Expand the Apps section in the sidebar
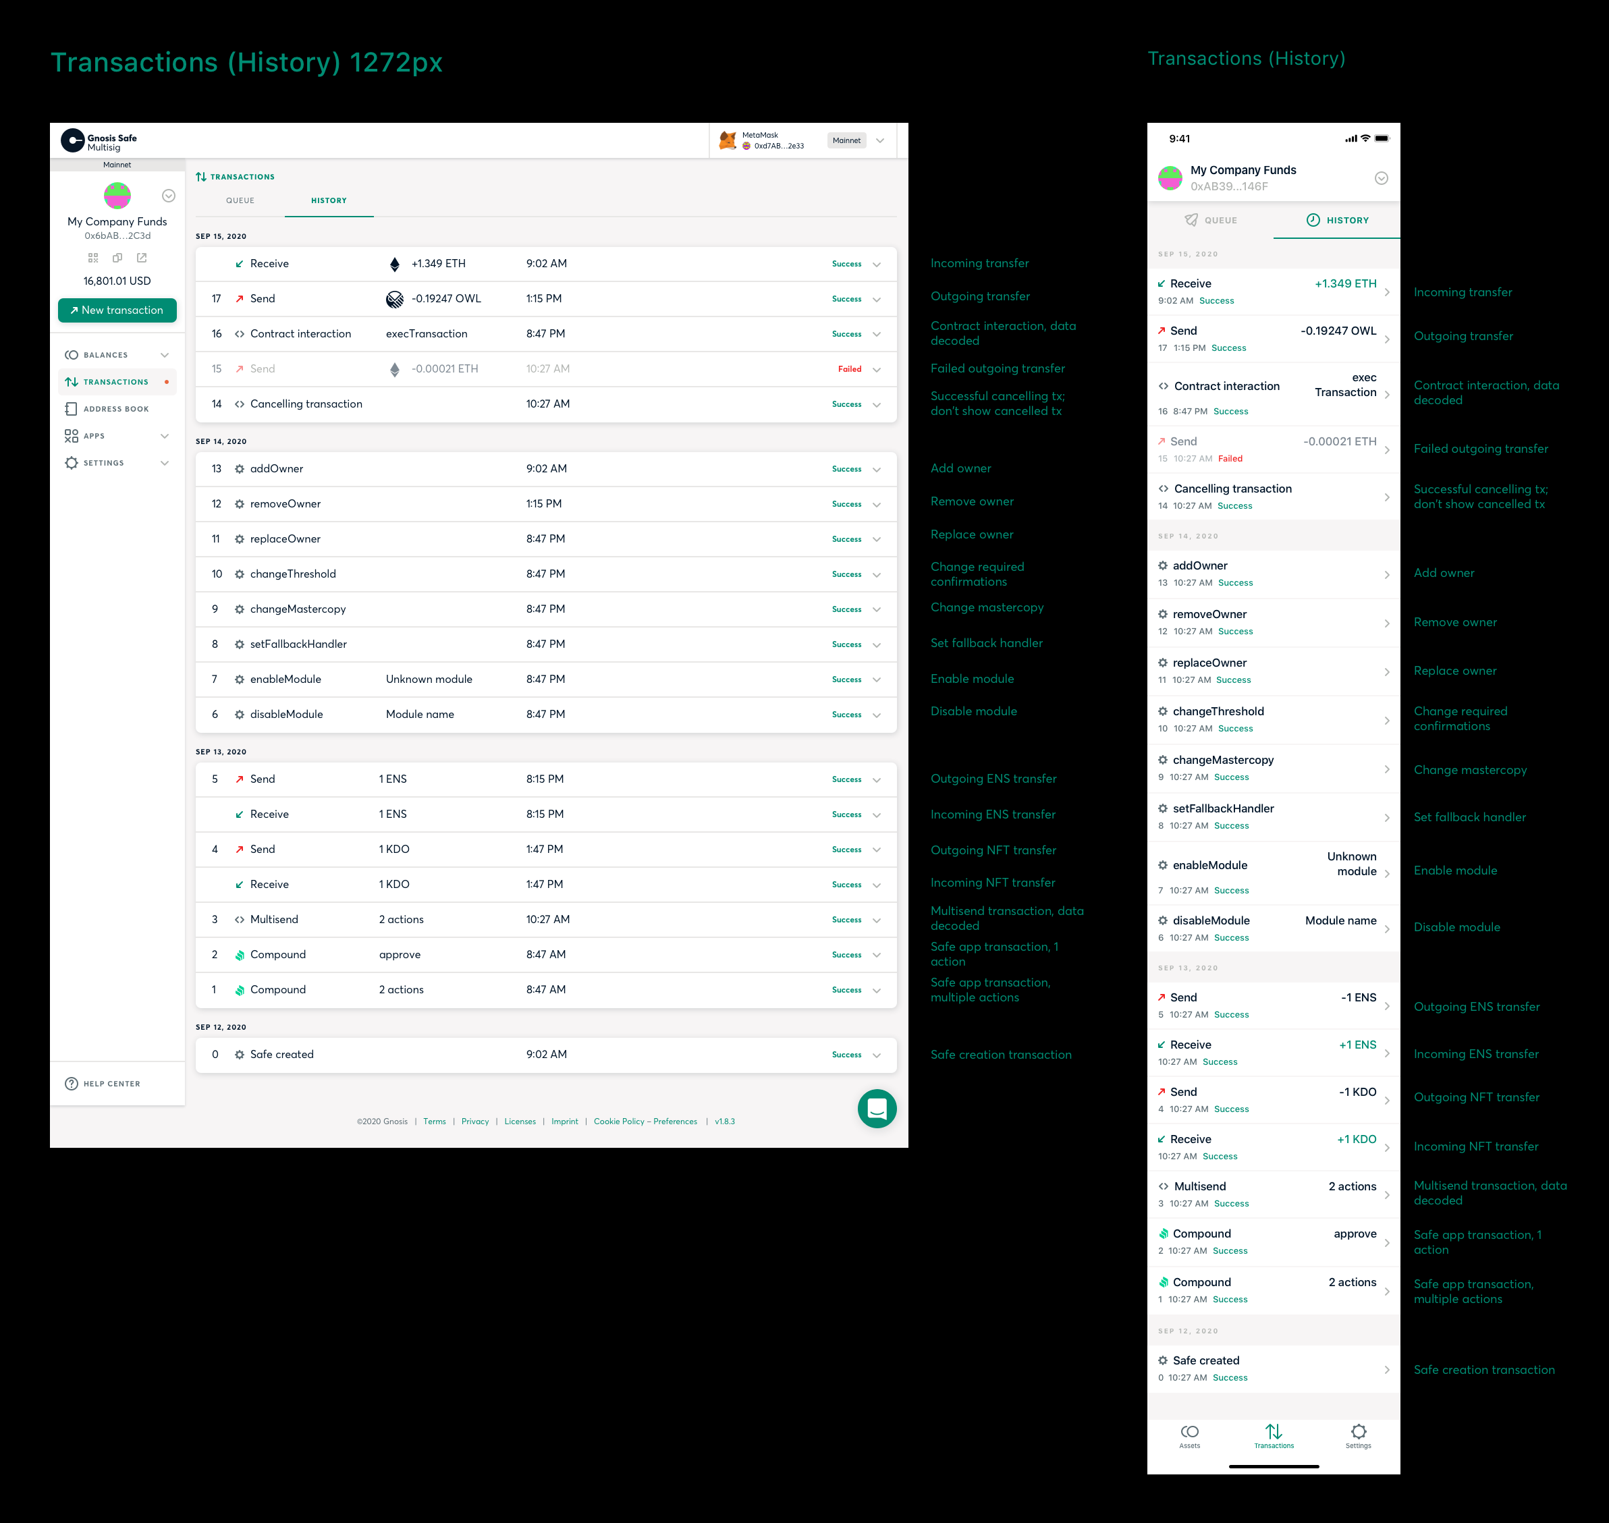The image size is (1609, 1523). [x=165, y=436]
